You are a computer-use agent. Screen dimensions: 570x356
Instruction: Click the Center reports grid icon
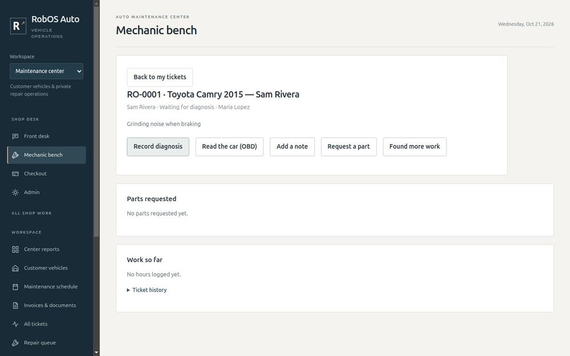pyautogui.click(x=15, y=249)
